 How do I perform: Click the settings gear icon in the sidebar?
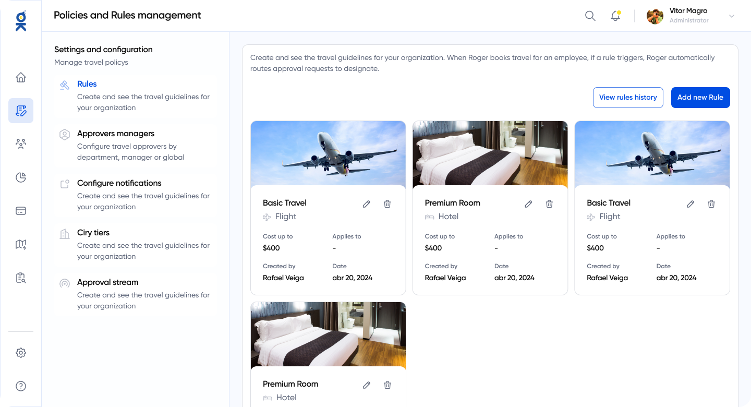(x=21, y=353)
